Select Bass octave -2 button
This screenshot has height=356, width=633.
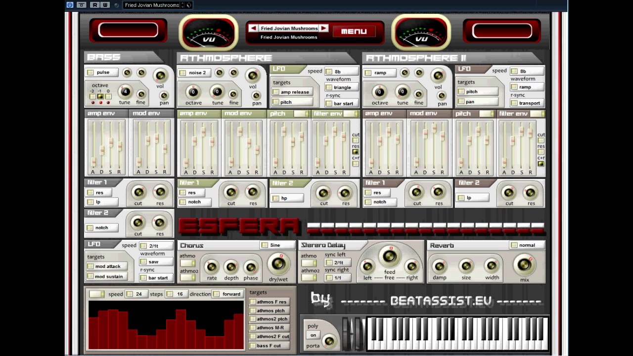coord(92,96)
